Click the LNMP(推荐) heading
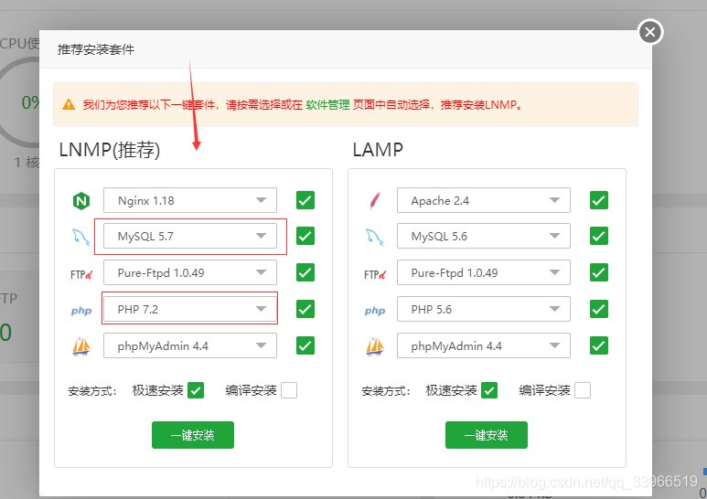 [x=110, y=150]
